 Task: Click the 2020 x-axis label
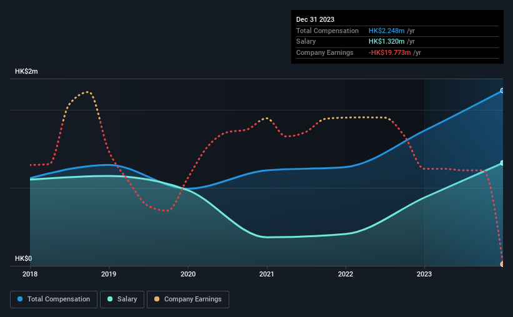[188, 274]
